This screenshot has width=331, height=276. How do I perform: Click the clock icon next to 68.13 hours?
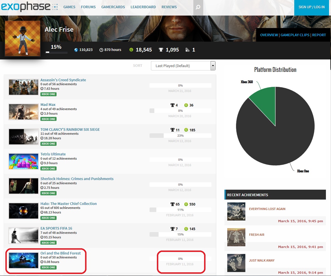(x=42, y=212)
